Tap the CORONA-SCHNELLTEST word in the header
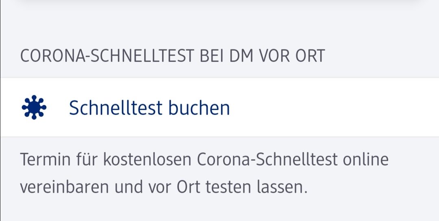This screenshot has width=439, height=221. tap(107, 56)
